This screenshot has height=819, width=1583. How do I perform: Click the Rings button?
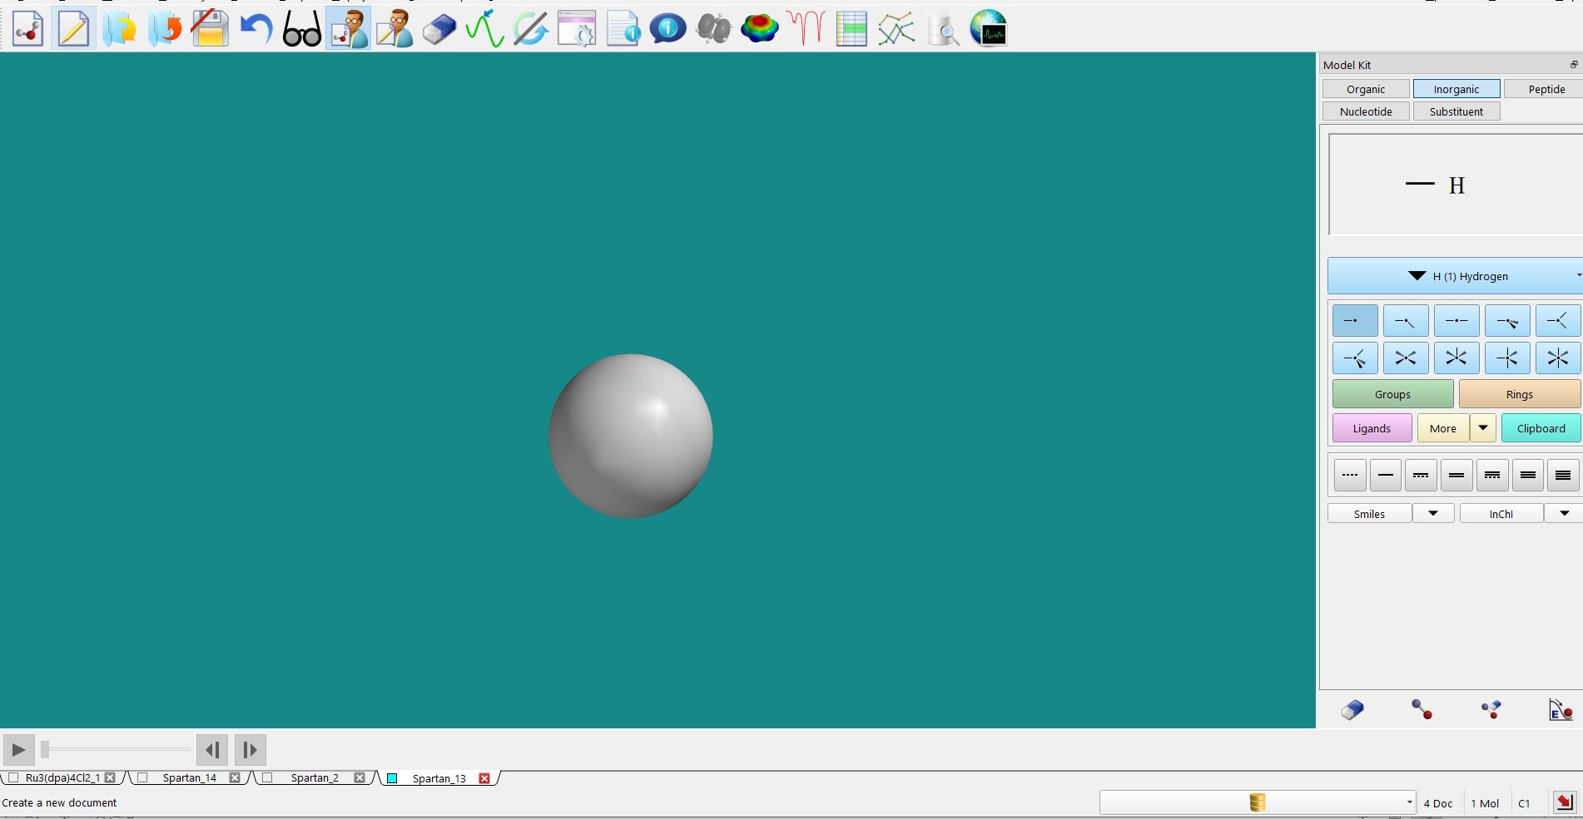1519,394
